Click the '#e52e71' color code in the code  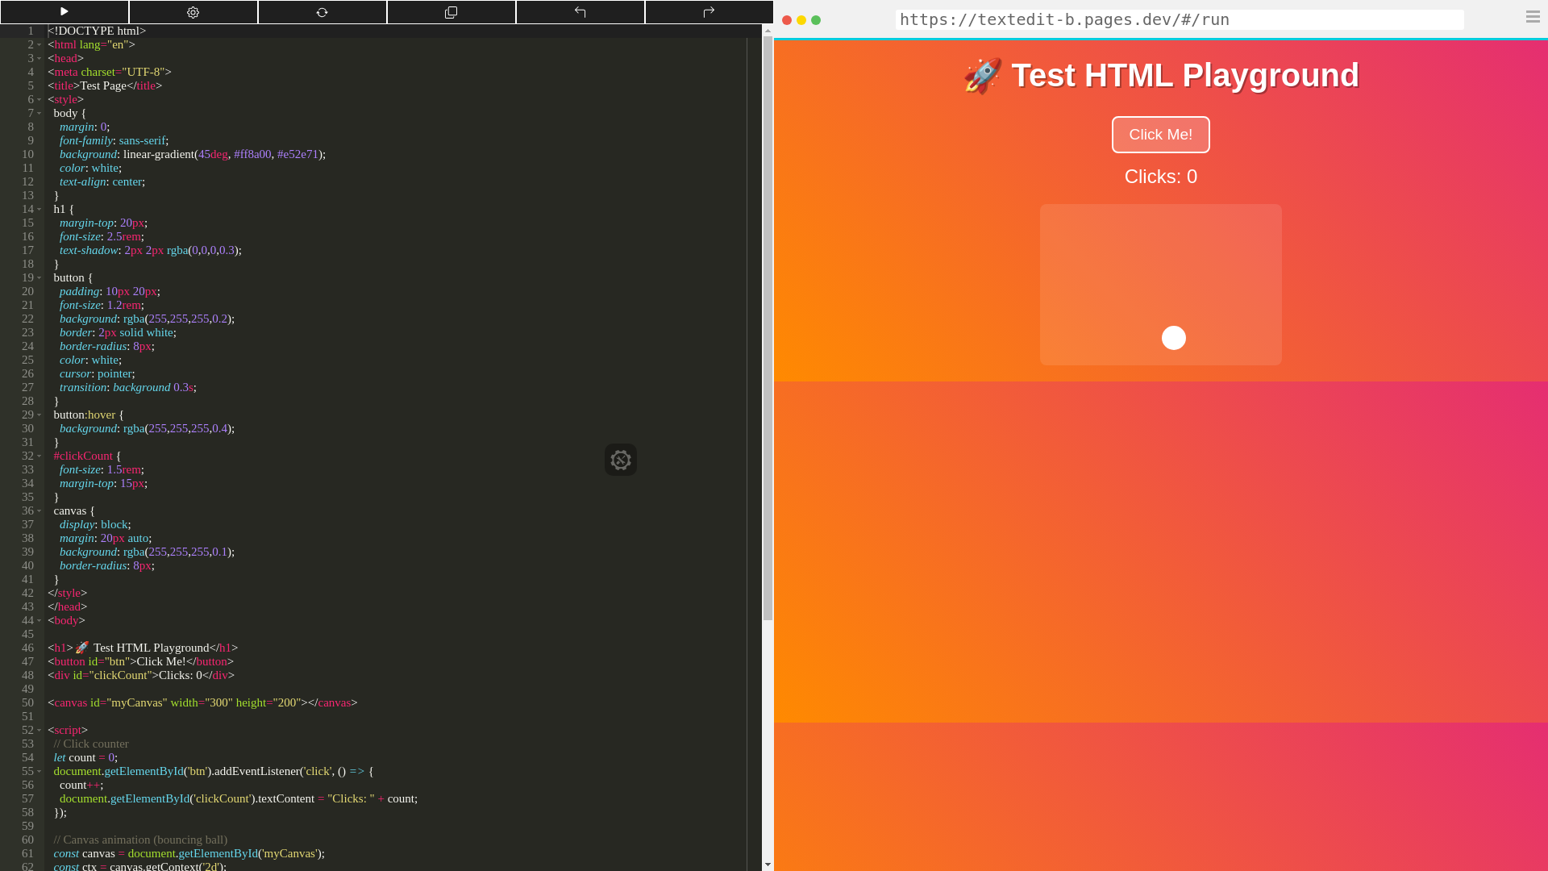[x=298, y=154]
